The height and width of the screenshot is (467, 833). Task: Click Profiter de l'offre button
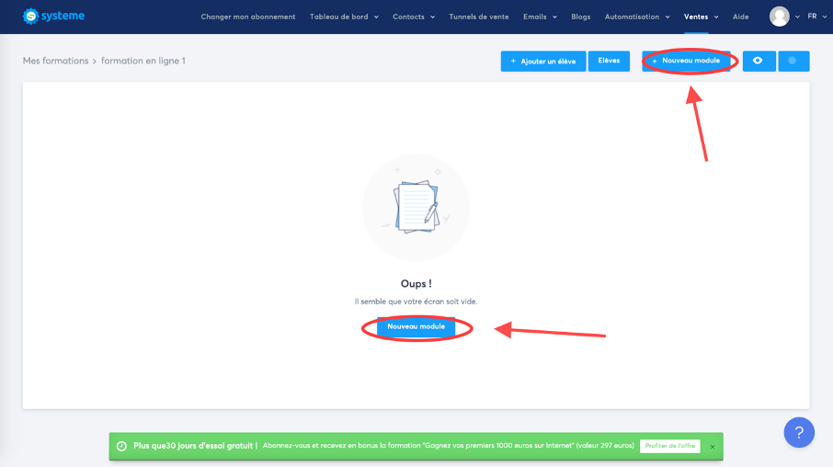point(670,446)
